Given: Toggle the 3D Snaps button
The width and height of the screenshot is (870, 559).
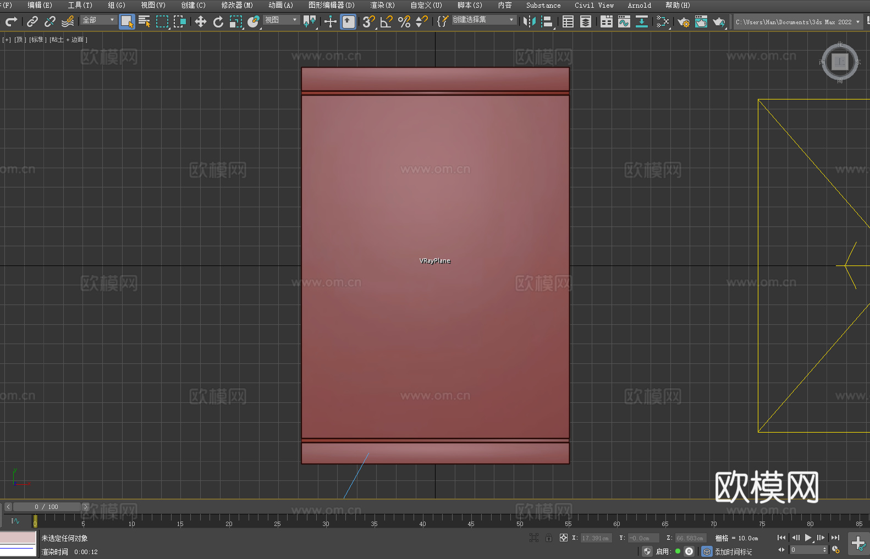Looking at the screenshot, I should tap(368, 21).
